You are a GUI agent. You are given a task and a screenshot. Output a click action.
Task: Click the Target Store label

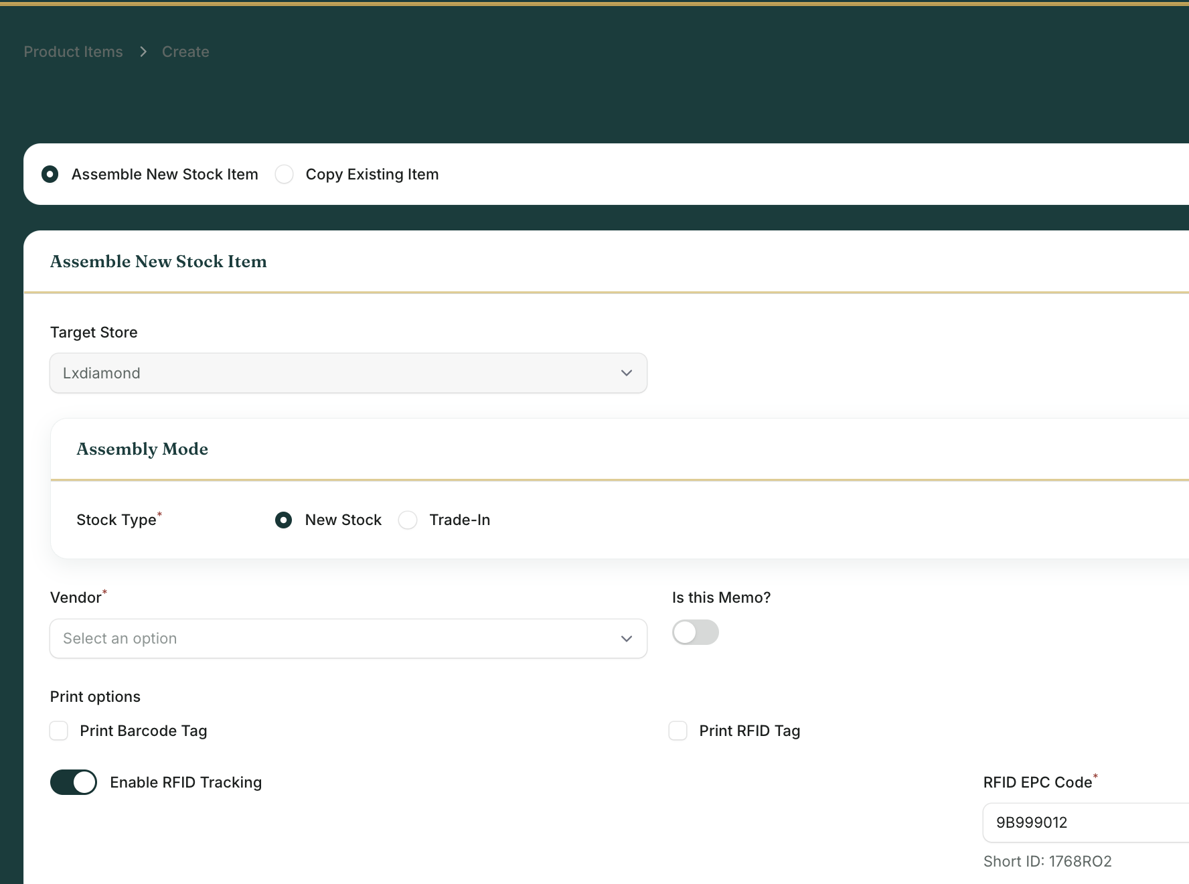94,332
